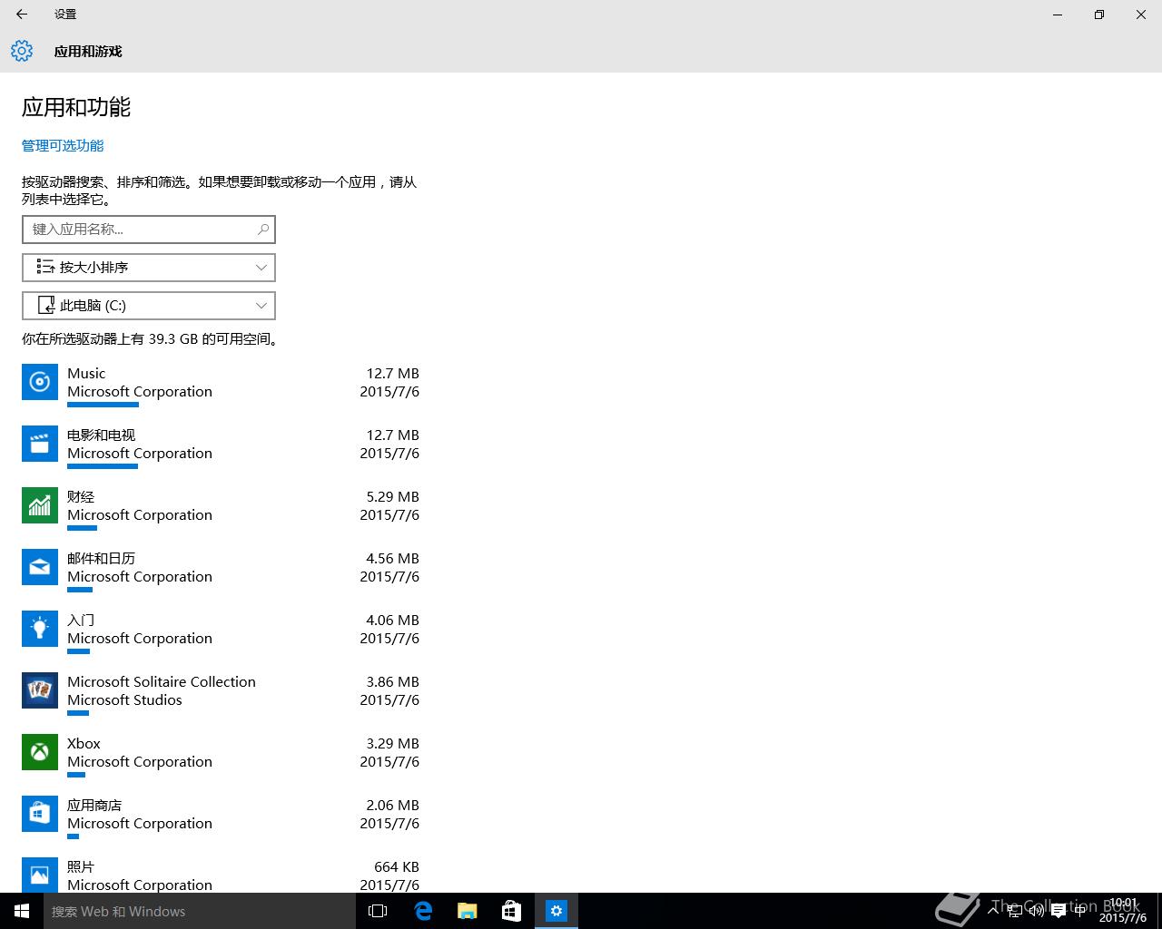Select the 财经 app name

(x=81, y=496)
